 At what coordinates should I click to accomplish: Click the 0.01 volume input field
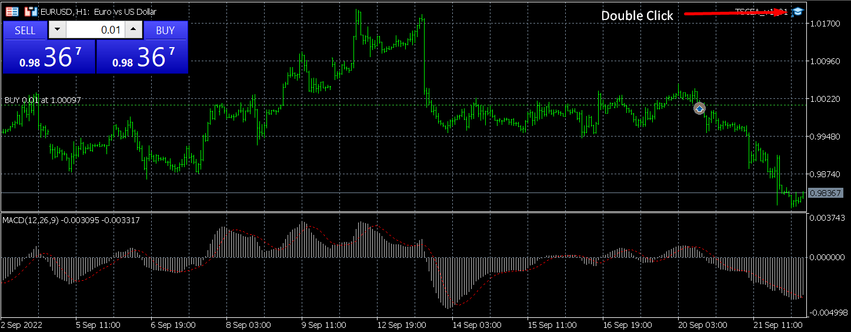pos(95,30)
